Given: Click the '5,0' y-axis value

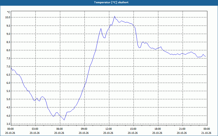Looking at the screenshot, I should [8, 99].
